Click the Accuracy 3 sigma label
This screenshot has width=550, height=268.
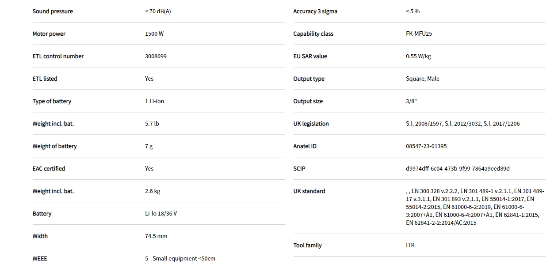[x=315, y=11]
